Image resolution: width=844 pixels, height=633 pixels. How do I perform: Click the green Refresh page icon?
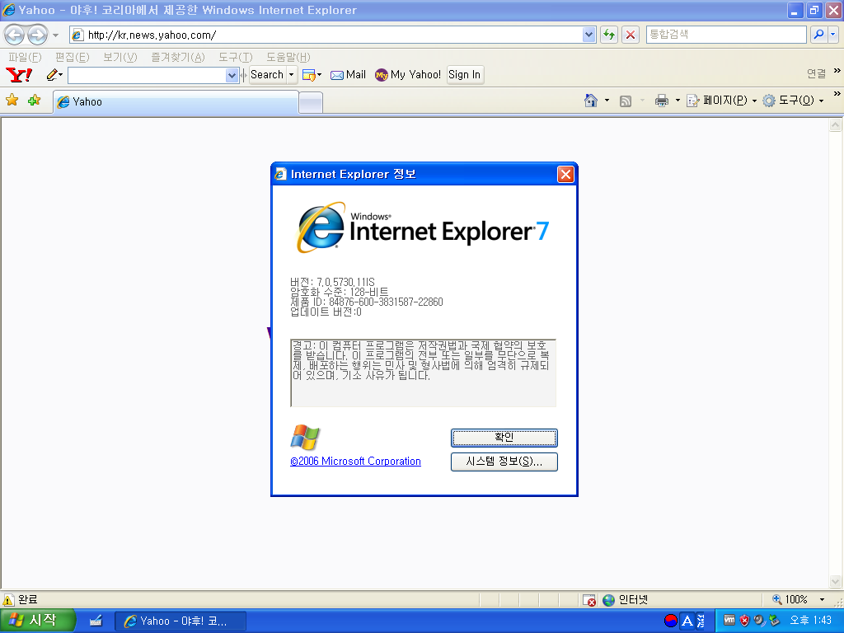click(609, 35)
